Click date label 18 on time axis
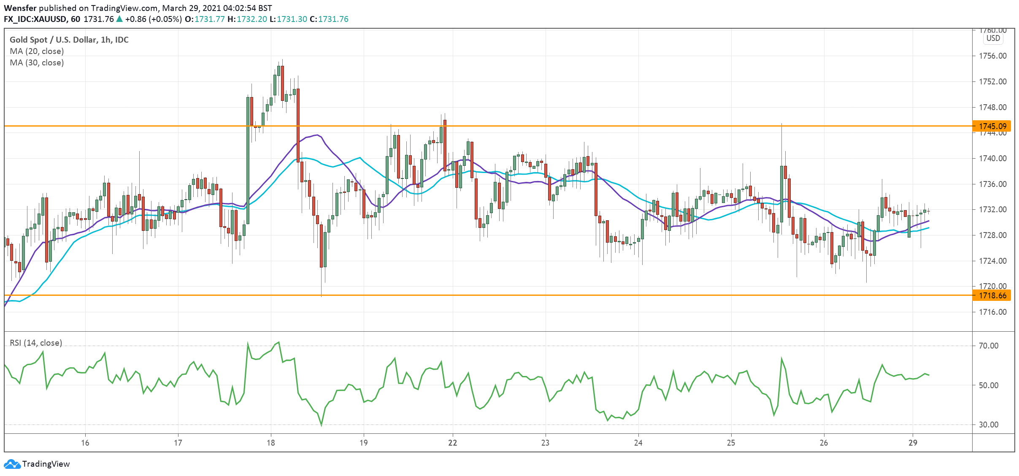Image resolution: width=1019 pixels, height=476 pixels. coord(270,443)
